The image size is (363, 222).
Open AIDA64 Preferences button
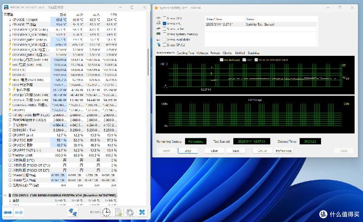[284, 151]
